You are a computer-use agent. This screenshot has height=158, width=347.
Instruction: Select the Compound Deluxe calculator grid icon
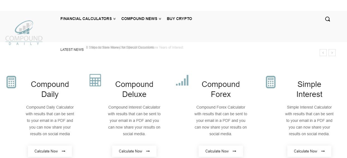(x=95, y=80)
